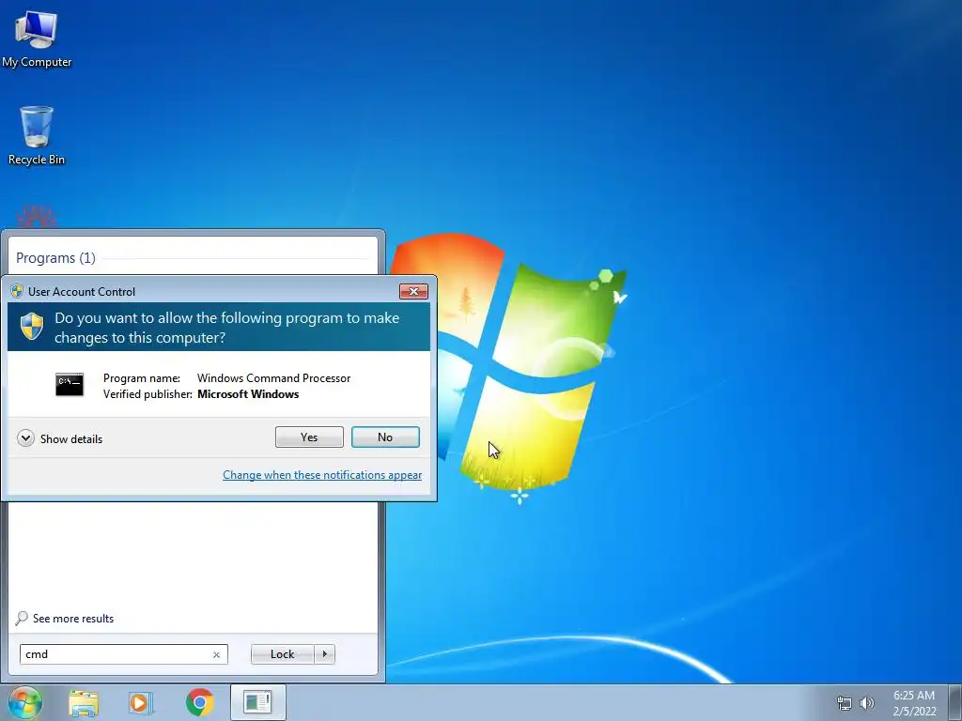Open My Computer desktop icon
This screenshot has height=721, width=962.
[37, 38]
